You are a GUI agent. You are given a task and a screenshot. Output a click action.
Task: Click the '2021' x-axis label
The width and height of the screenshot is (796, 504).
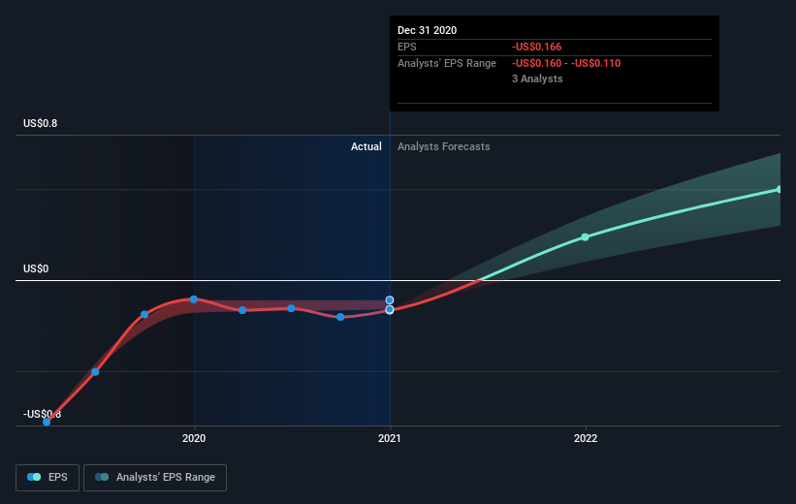pos(390,438)
